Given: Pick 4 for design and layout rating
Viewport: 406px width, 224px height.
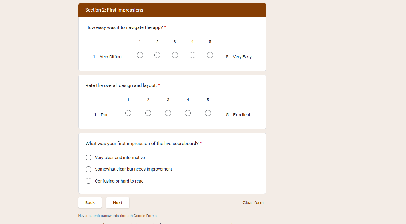Looking at the screenshot, I should pyautogui.click(x=188, y=113).
